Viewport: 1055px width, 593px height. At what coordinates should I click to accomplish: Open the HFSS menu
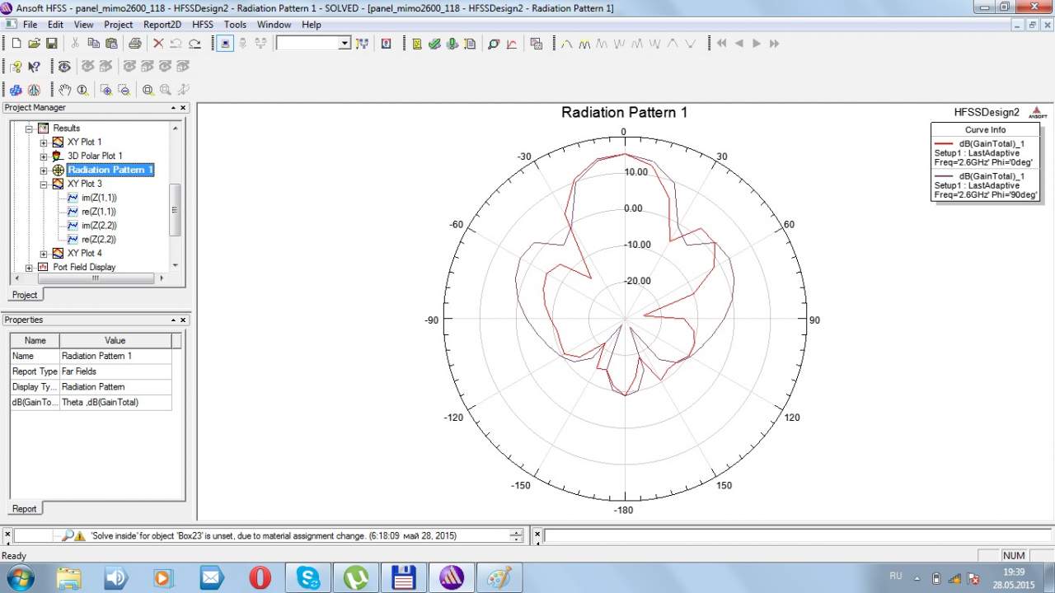pyautogui.click(x=202, y=25)
